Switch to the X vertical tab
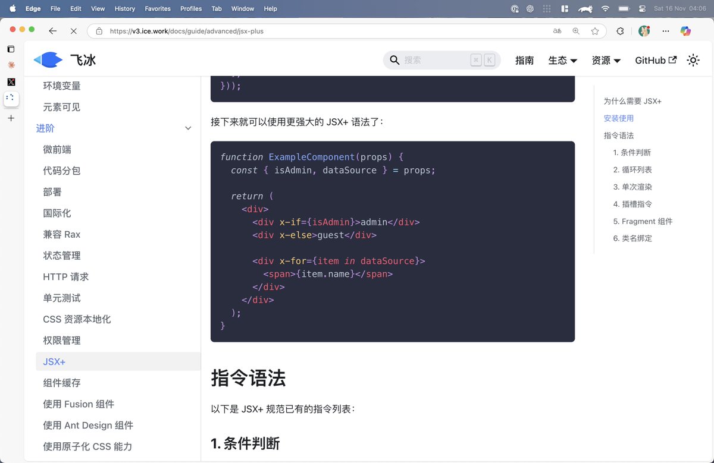 coord(11,82)
